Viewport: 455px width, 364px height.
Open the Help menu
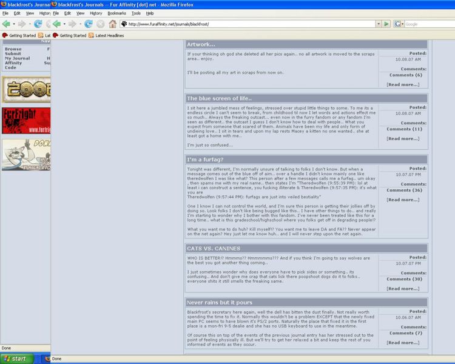150,13
